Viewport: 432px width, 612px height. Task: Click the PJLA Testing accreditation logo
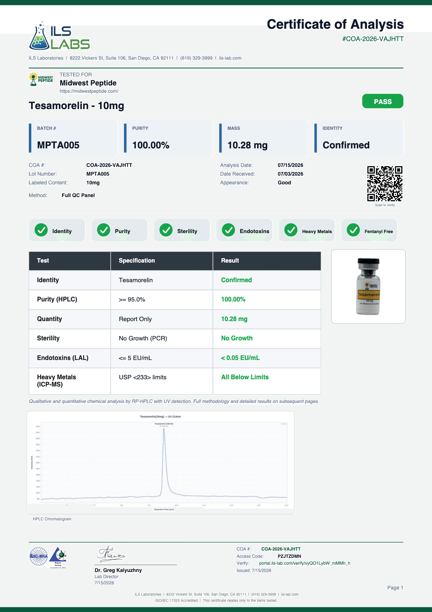[58, 557]
